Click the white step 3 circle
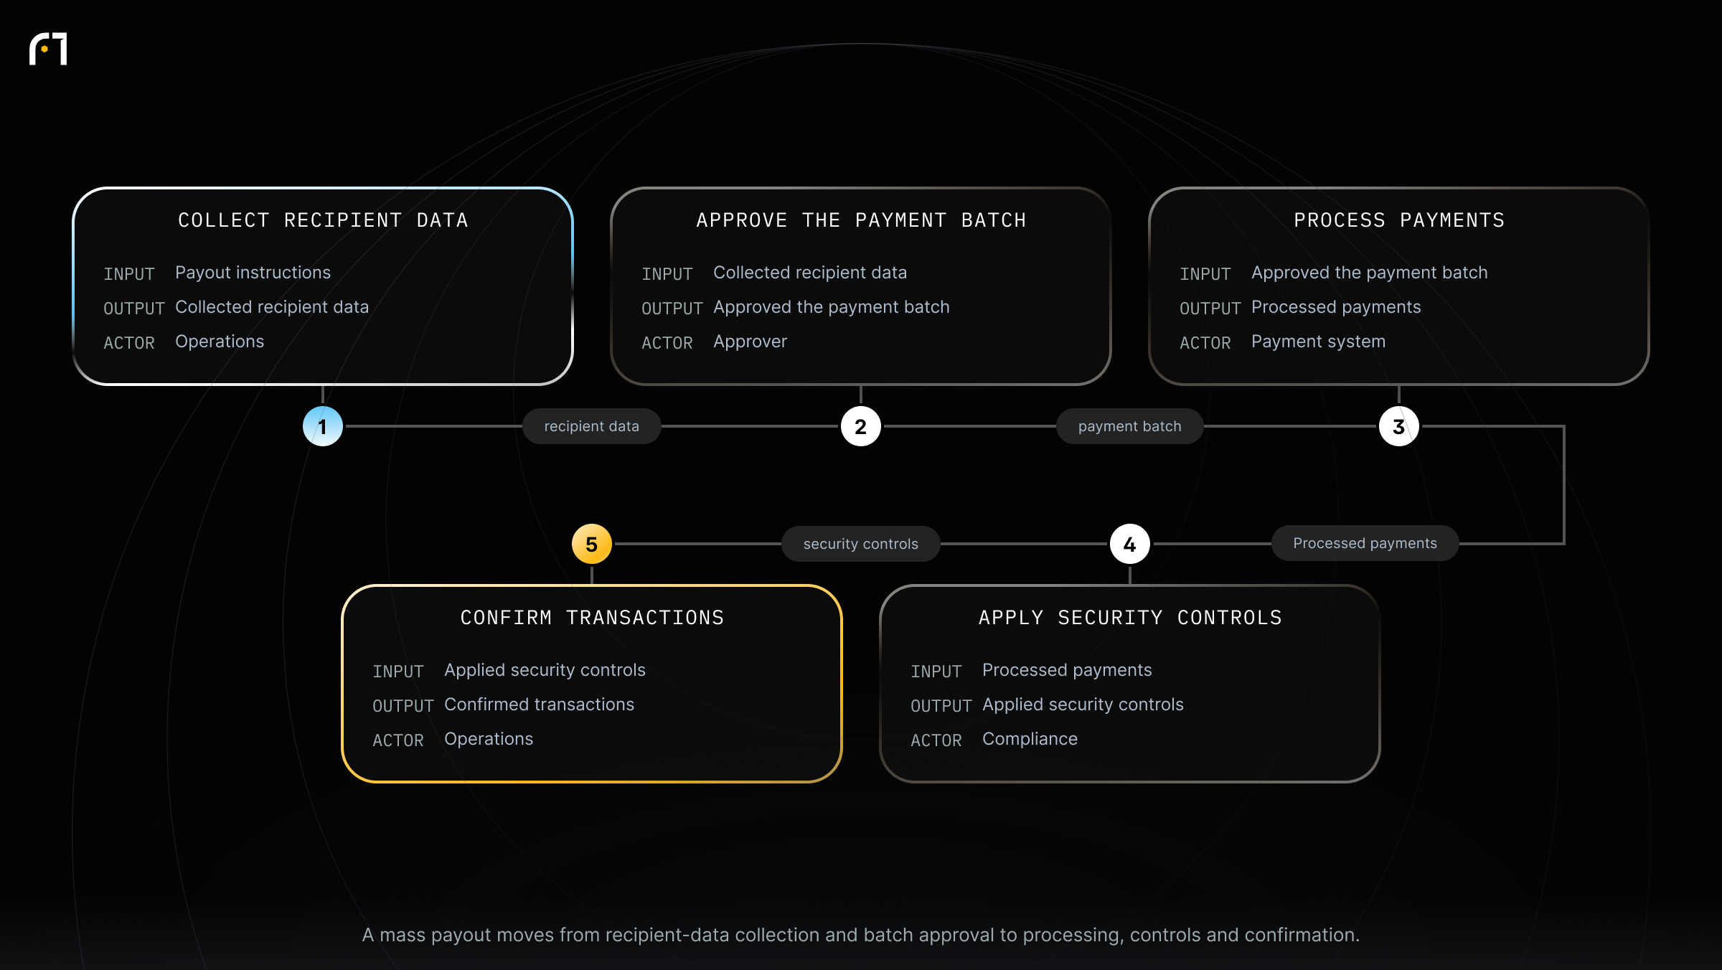Screen dimensions: 1722x970 [1399, 426]
